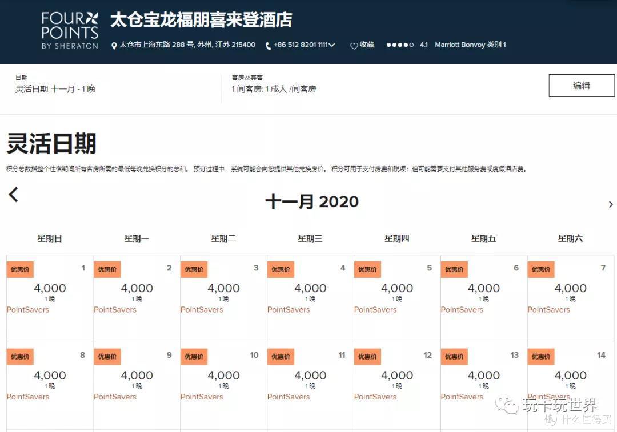Click PointSavers label on November 10
This screenshot has height=432, width=617.
pos(202,397)
